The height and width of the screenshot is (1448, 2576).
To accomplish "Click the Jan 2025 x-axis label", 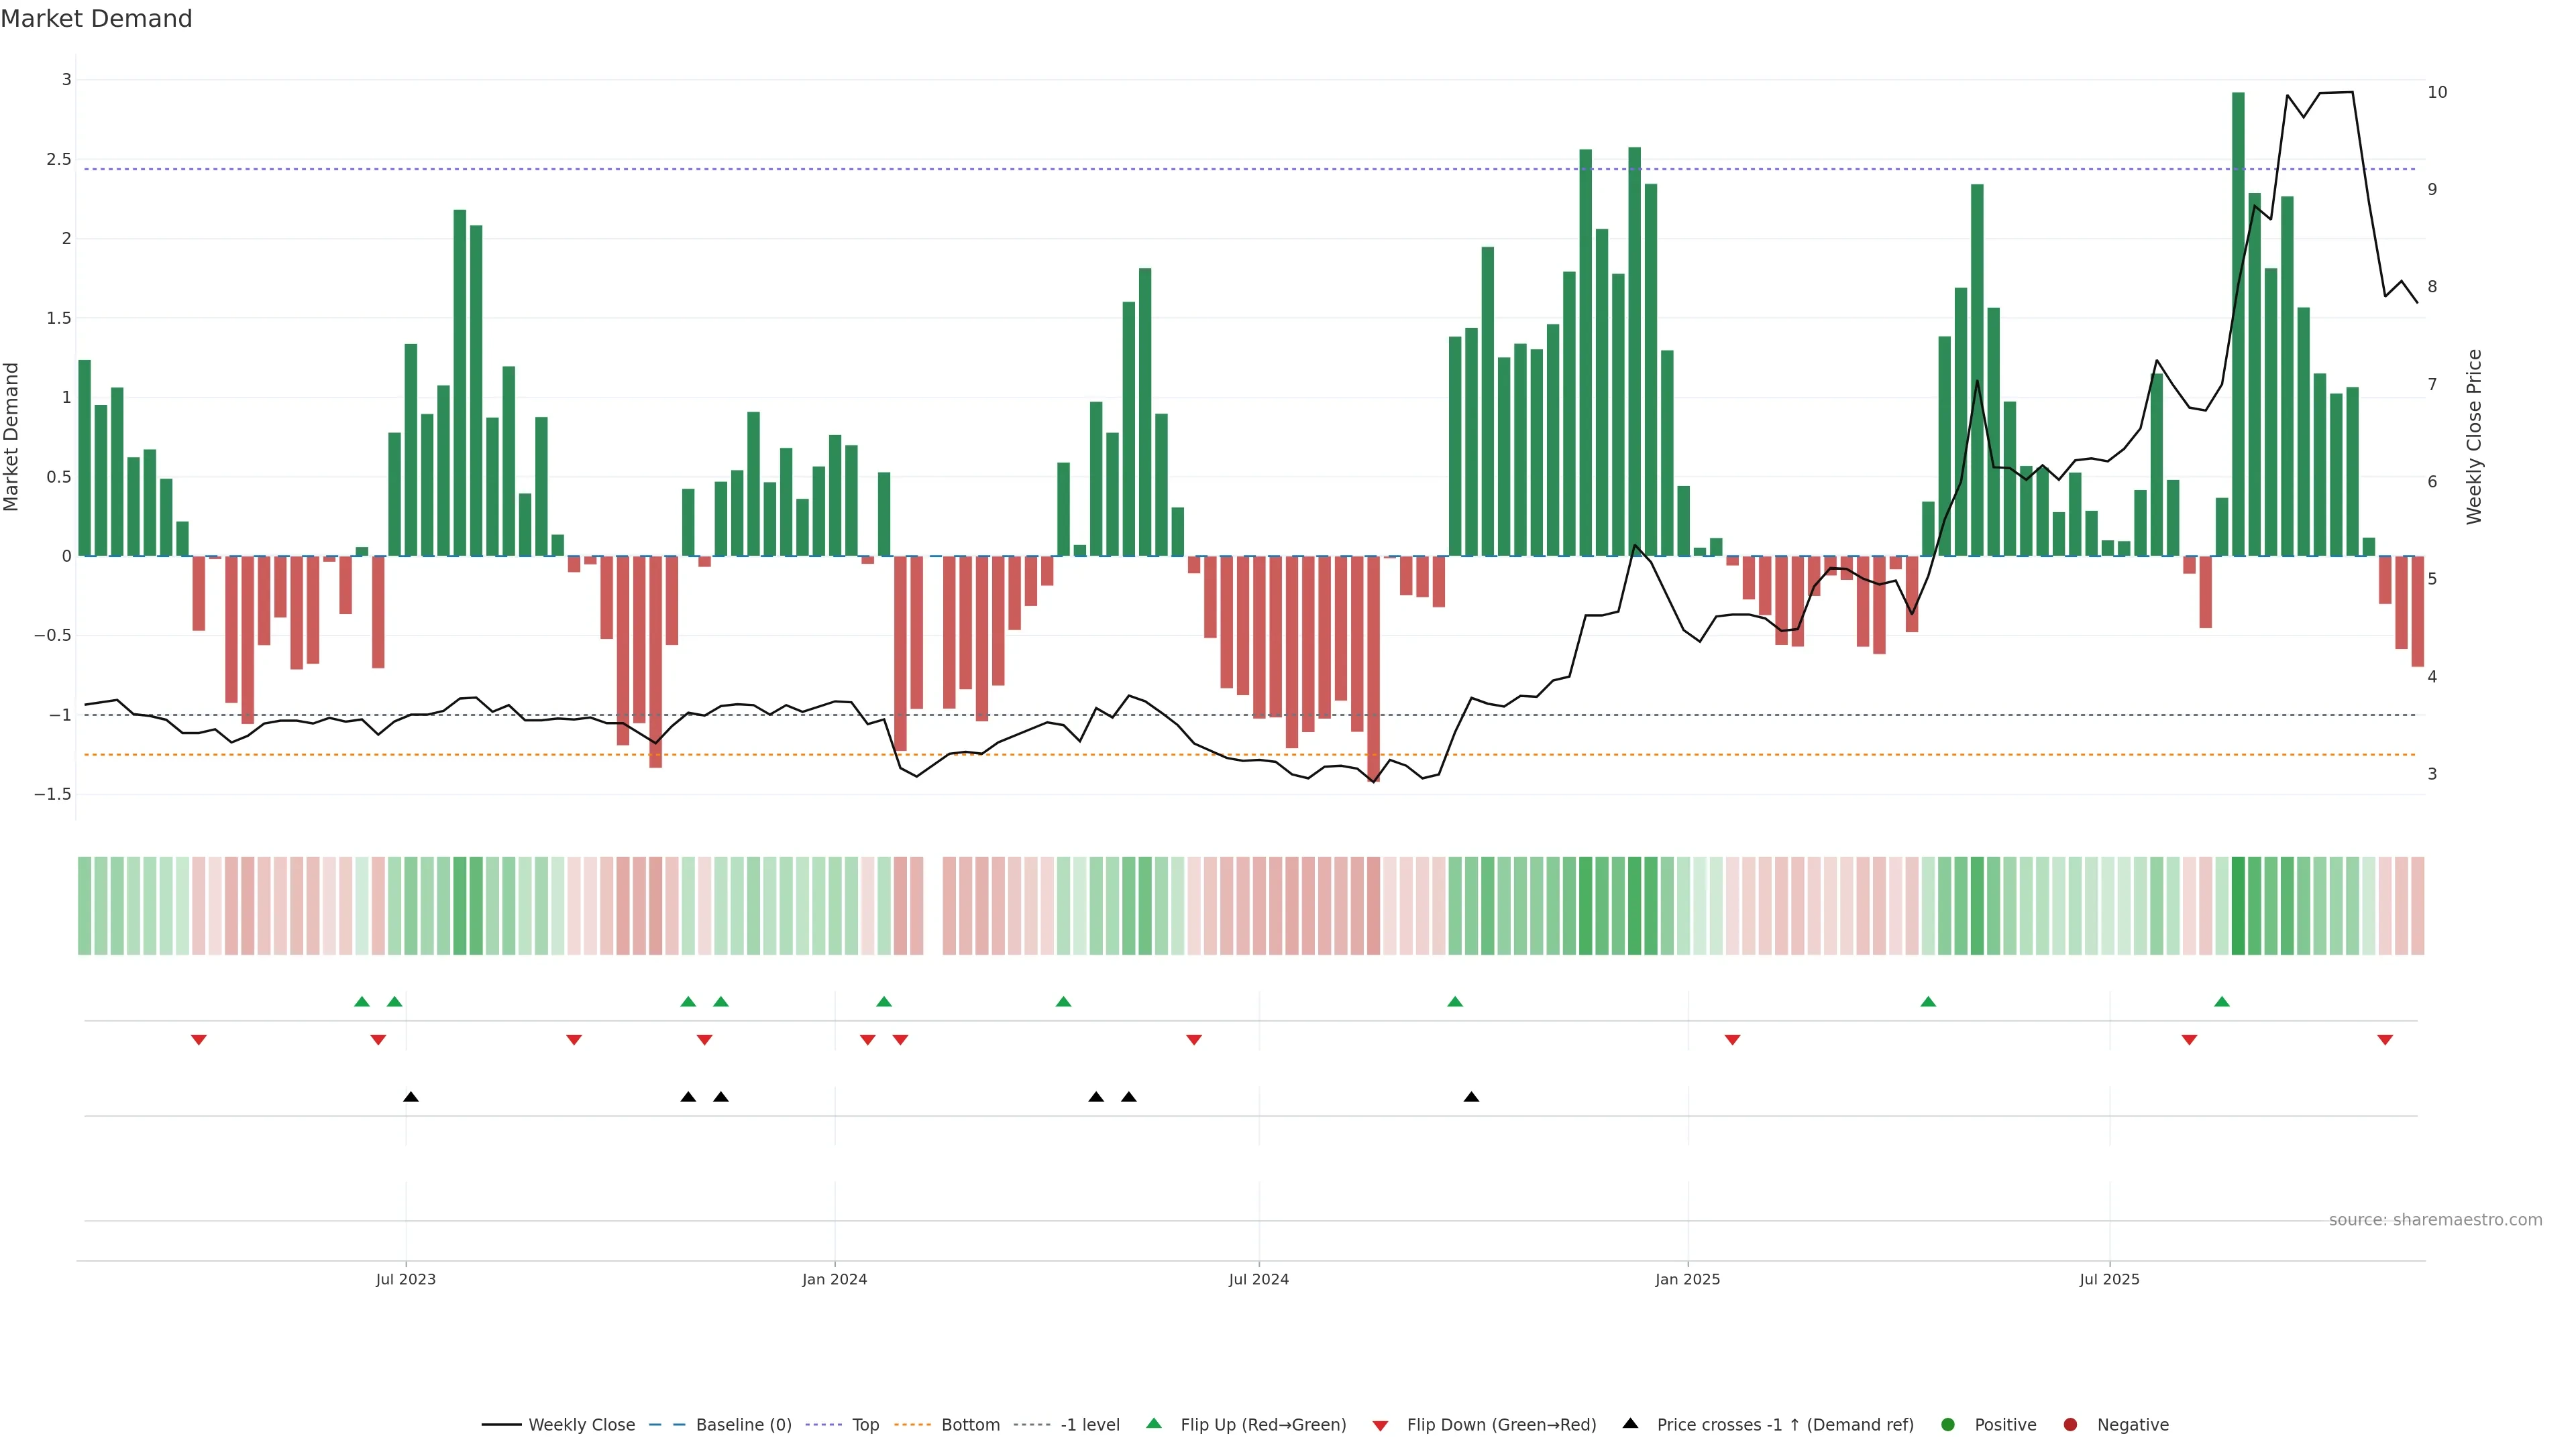I will (x=1687, y=1279).
